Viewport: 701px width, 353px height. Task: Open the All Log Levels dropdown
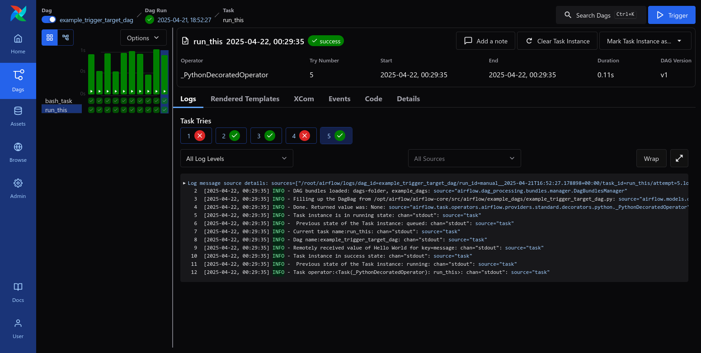tap(236, 159)
